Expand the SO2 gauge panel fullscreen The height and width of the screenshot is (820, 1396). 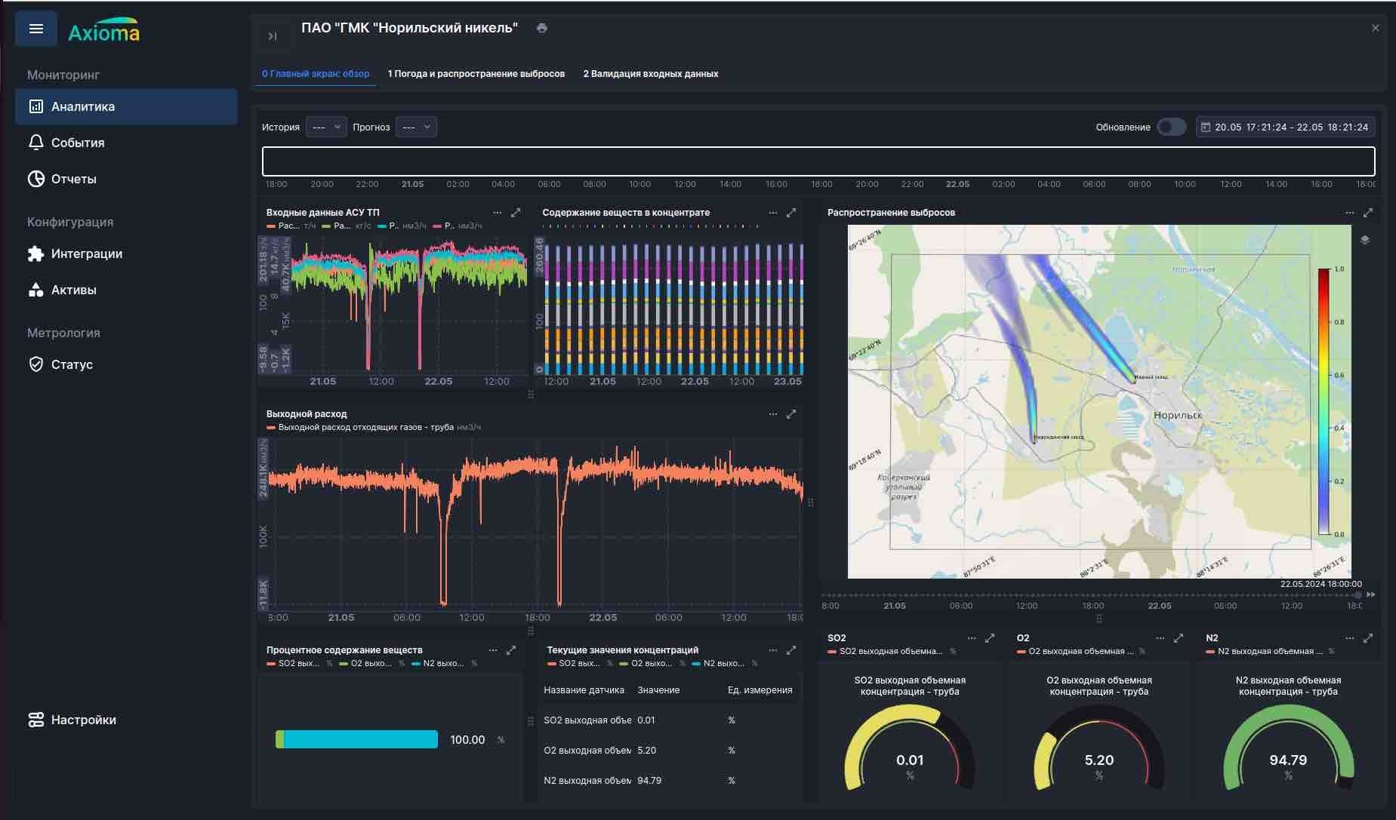click(x=990, y=638)
